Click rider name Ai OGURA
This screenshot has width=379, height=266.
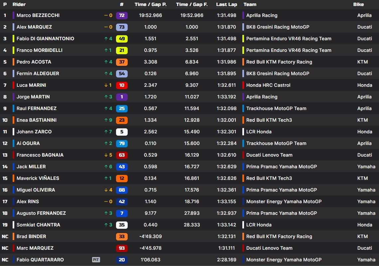click(28, 143)
